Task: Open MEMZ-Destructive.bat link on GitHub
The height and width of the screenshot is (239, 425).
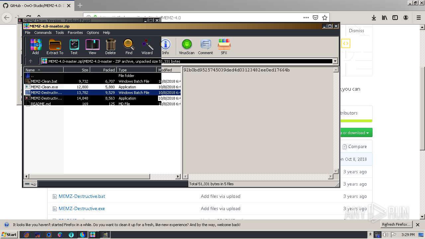Action: (82, 196)
